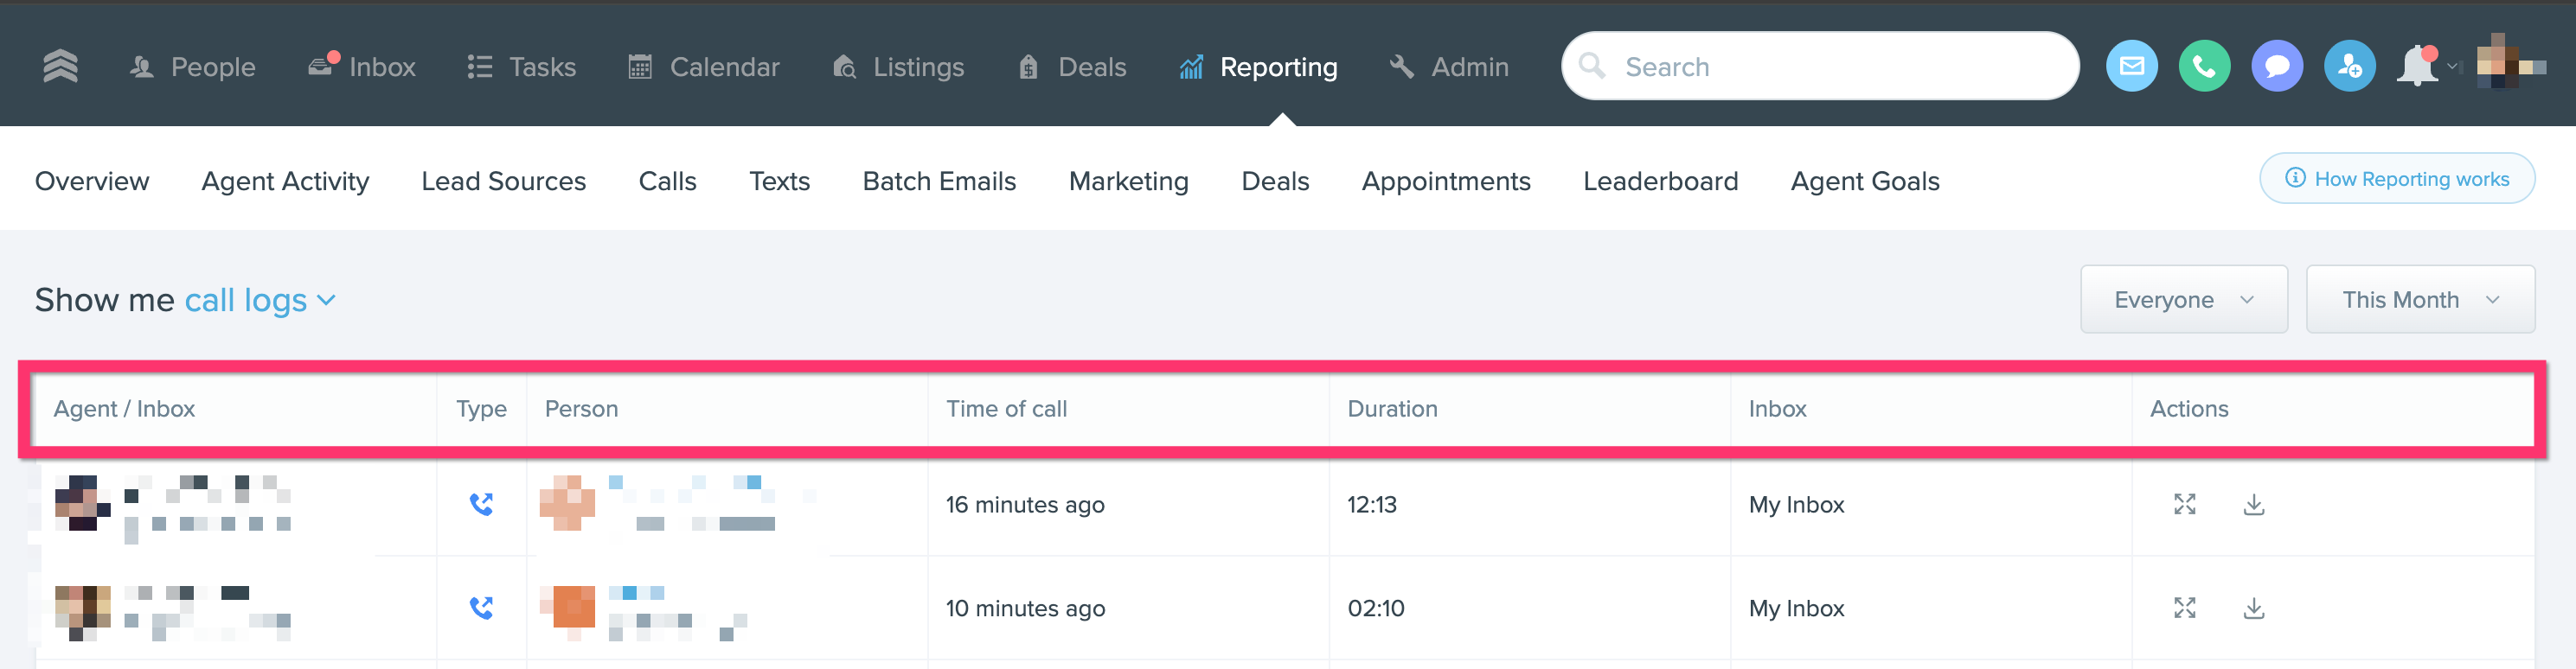Click the add person icon
The width and height of the screenshot is (2576, 669).
pos(2349,66)
